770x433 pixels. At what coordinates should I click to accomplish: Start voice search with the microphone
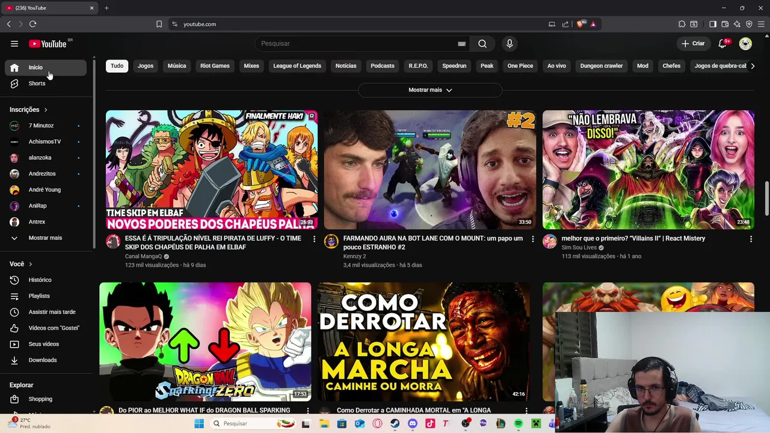510,43
